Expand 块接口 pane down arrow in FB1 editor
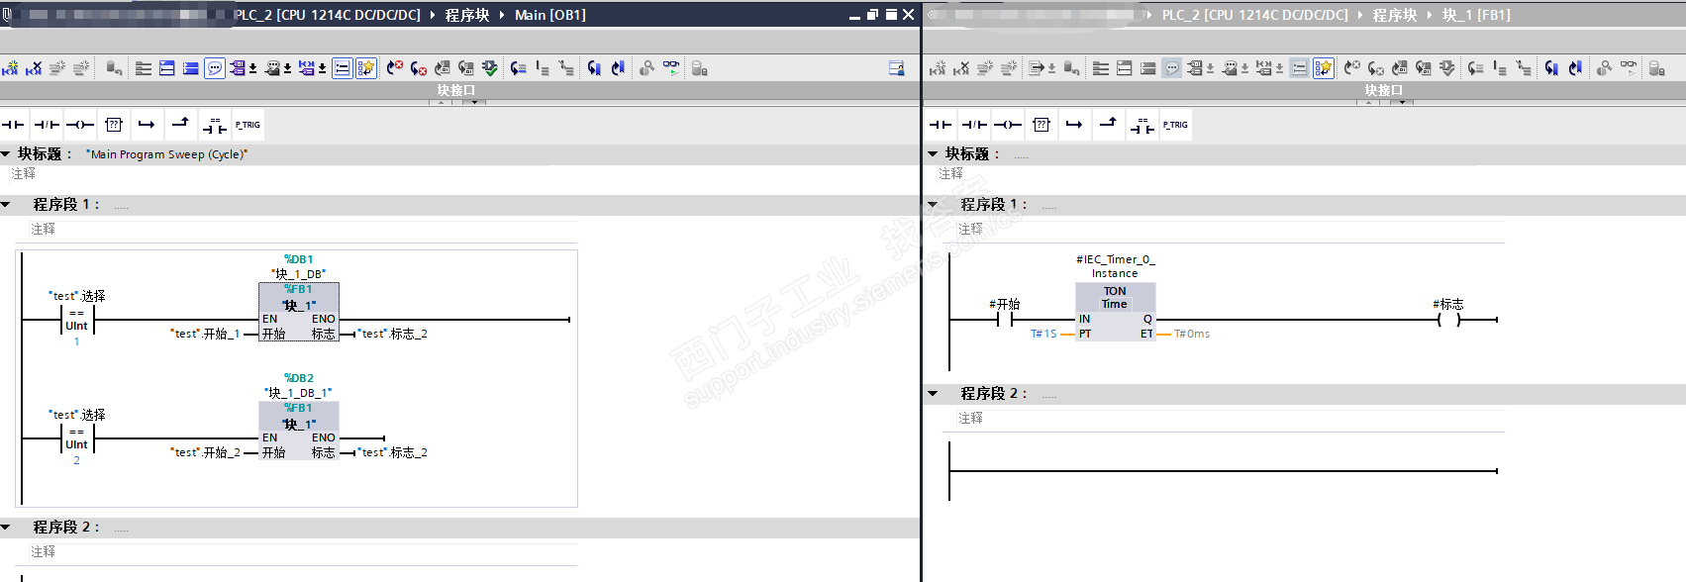The width and height of the screenshot is (1686, 582). 1400,102
